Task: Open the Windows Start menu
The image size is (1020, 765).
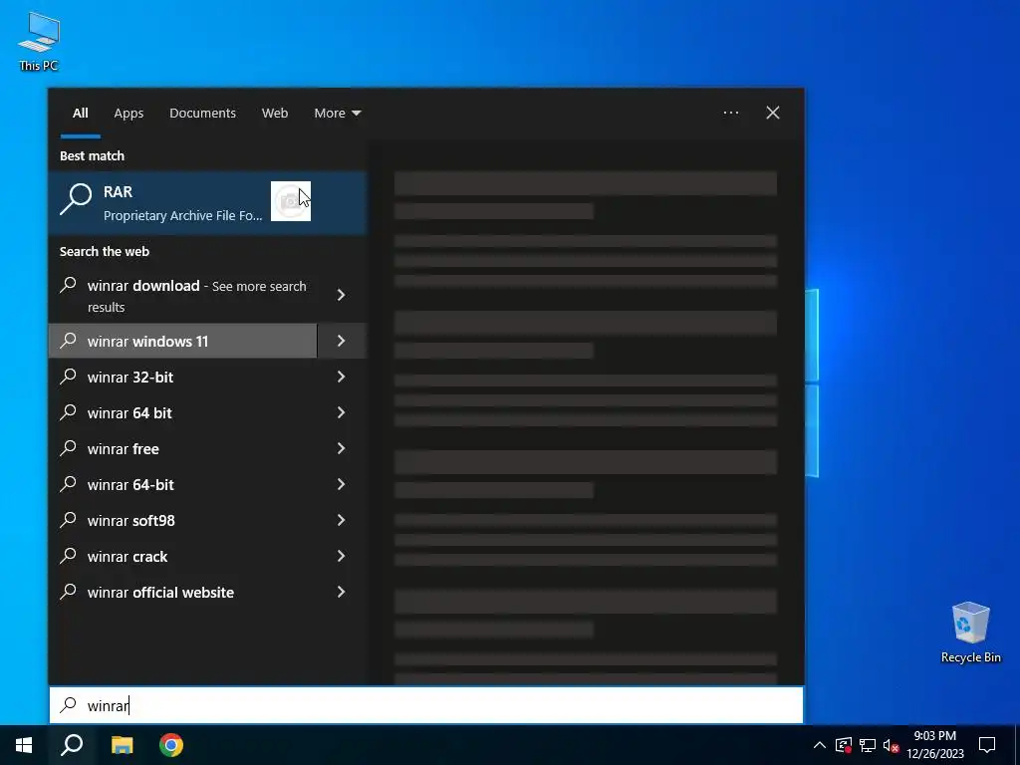Action: (24, 745)
